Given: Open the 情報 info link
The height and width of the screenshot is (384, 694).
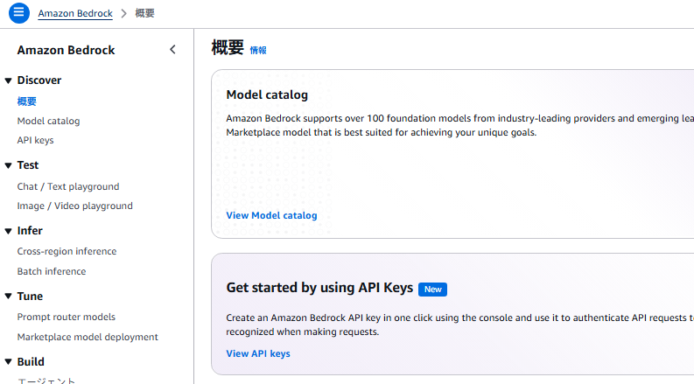Looking at the screenshot, I should (258, 51).
